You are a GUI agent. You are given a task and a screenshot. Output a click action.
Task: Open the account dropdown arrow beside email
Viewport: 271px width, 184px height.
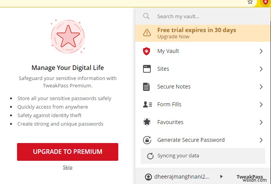pos(221,177)
